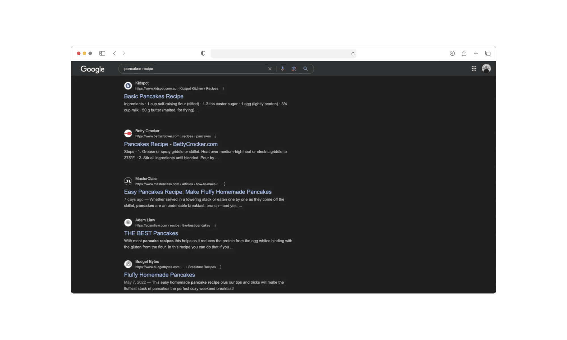The image size is (567, 340).
Task: Open more options for the MasterClass result
Action: 225,184
